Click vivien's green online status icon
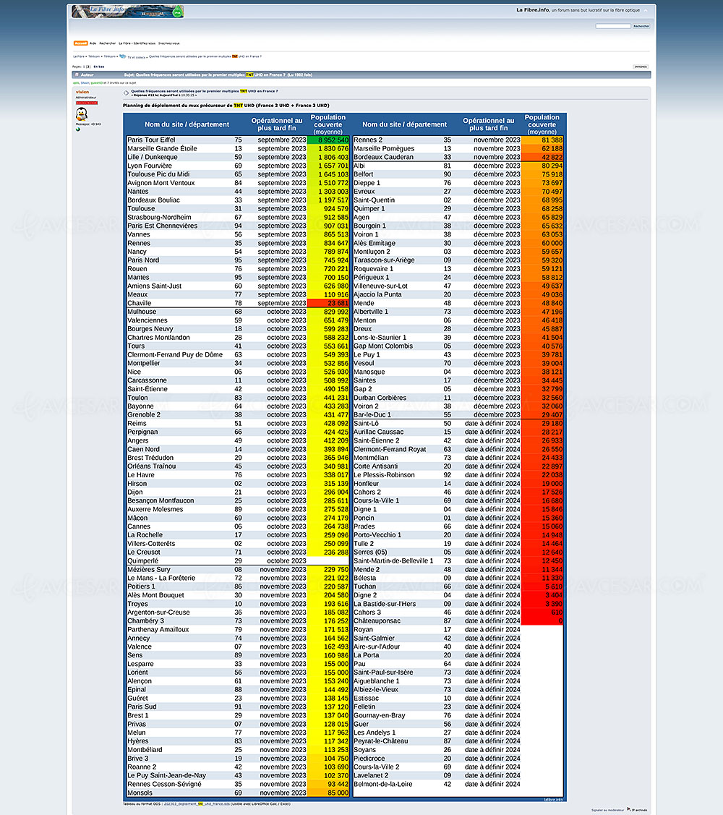Image resolution: width=723 pixels, height=815 pixels. pyautogui.click(x=78, y=129)
